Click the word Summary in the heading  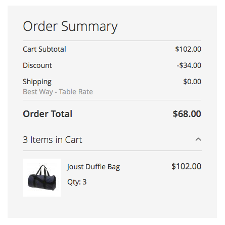coord(89,26)
